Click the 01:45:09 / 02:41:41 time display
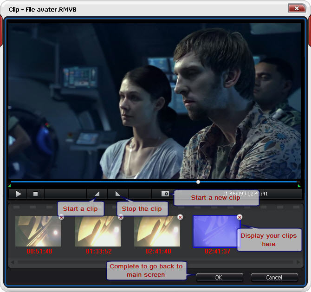 coord(245,194)
